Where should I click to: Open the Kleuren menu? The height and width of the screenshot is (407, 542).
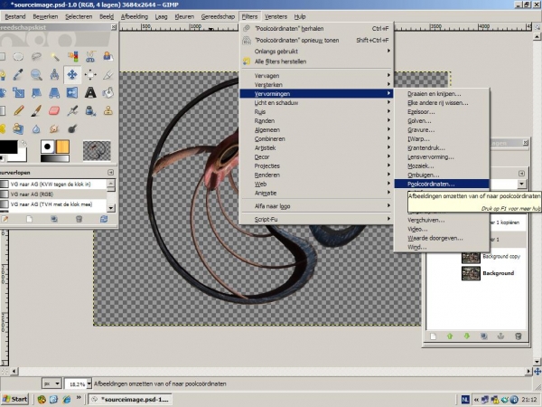tap(184, 16)
